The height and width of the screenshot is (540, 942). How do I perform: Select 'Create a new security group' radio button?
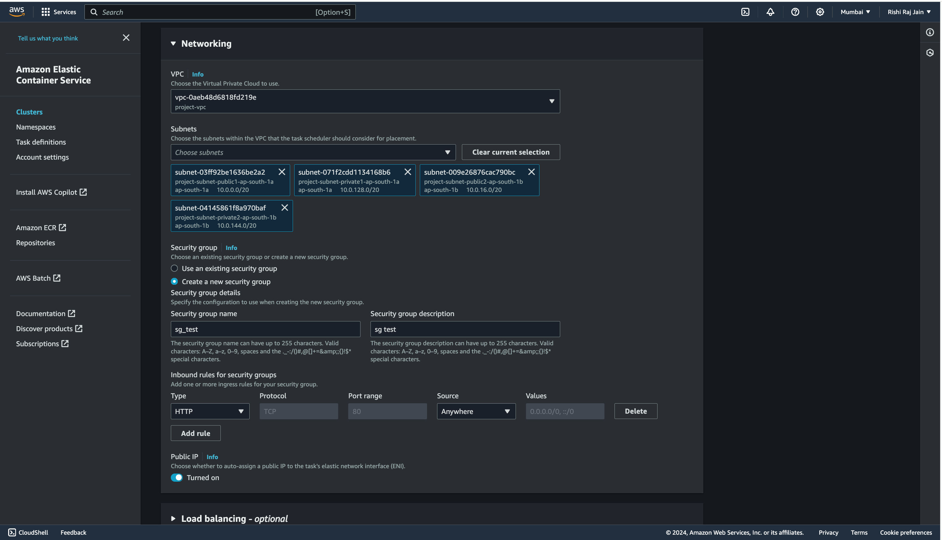pos(174,282)
